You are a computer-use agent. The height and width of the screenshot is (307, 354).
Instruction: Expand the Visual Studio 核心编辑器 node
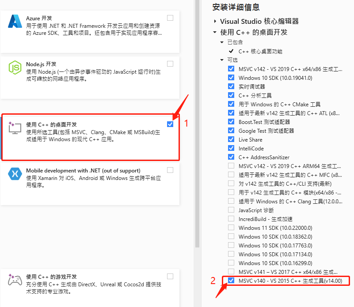pyautogui.click(x=215, y=21)
